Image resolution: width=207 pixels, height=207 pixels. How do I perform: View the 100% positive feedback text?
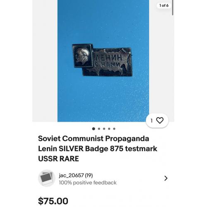click(88, 183)
